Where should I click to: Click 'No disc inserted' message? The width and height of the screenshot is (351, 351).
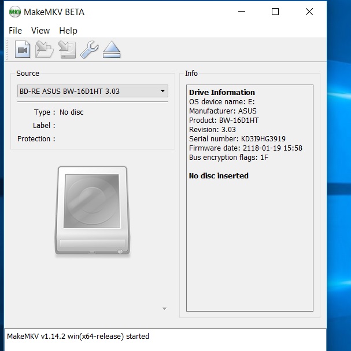pos(219,176)
